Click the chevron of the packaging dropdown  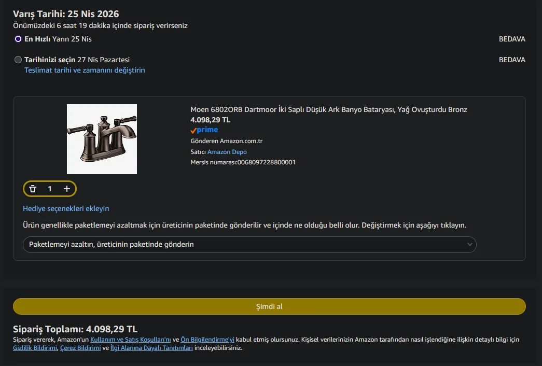tap(469, 245)
